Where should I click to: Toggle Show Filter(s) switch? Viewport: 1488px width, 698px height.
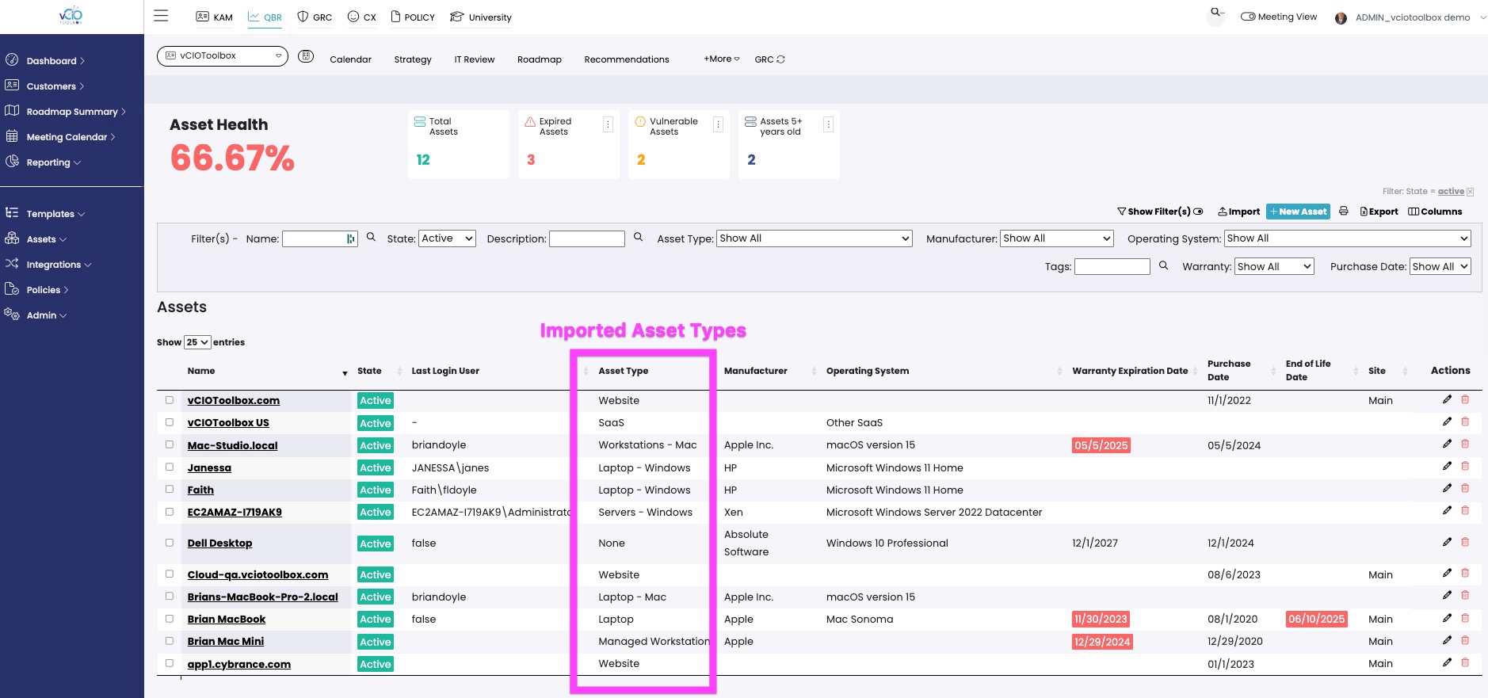point(1198,212)
